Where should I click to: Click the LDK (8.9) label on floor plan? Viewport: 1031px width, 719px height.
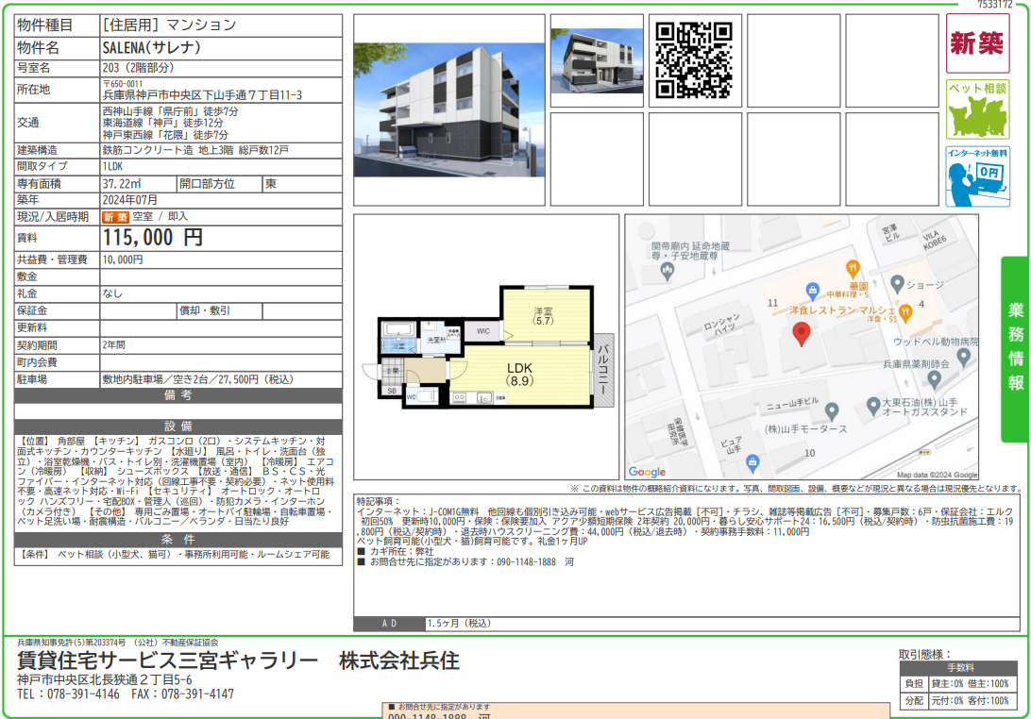coord(519,374)
